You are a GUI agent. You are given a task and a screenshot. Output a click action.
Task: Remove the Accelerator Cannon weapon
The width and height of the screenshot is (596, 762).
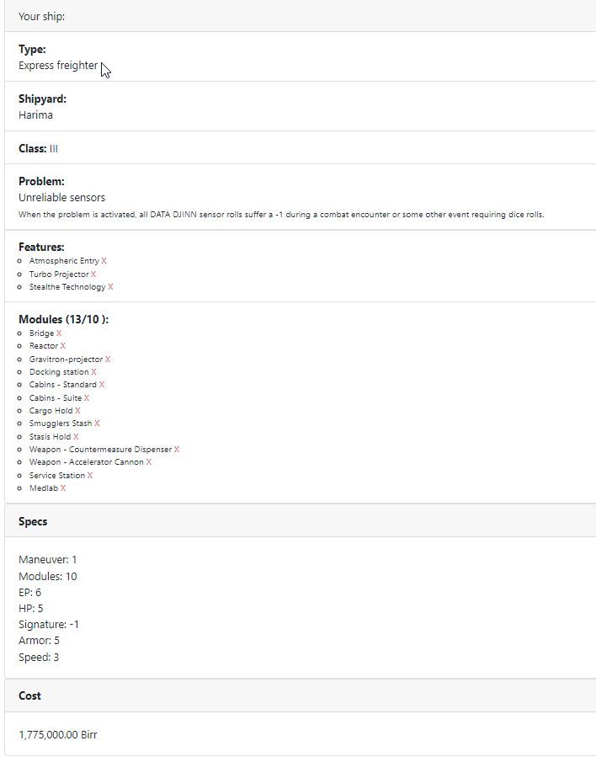(x=149, y=462)
